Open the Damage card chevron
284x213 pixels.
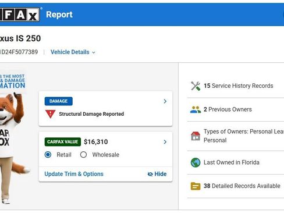click(x=165, y=101)
